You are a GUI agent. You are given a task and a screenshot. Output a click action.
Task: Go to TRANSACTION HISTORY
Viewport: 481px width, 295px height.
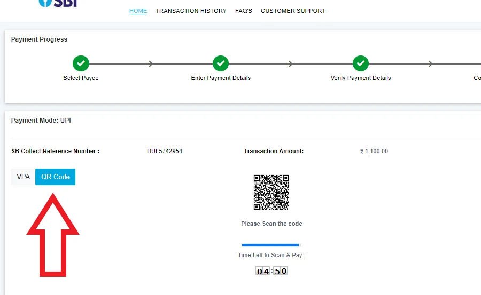(x=191, y=11)
